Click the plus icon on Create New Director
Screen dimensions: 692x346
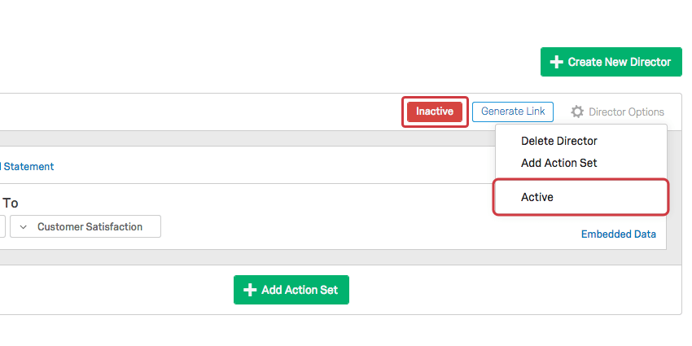point(557,62)
